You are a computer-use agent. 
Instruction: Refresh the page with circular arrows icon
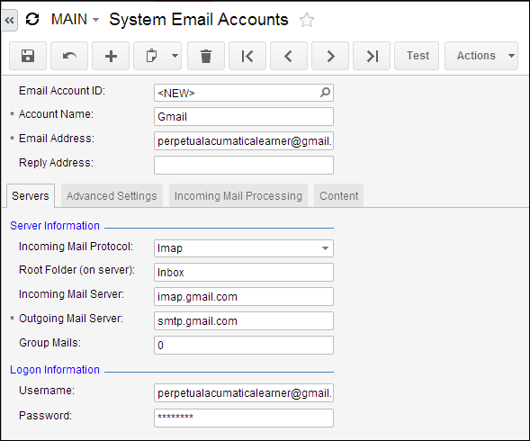coord(32,19)
